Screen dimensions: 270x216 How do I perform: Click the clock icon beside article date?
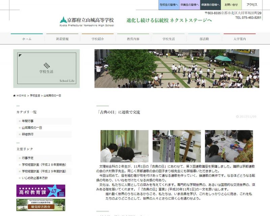pyautogui.click(x=237, y=117)
